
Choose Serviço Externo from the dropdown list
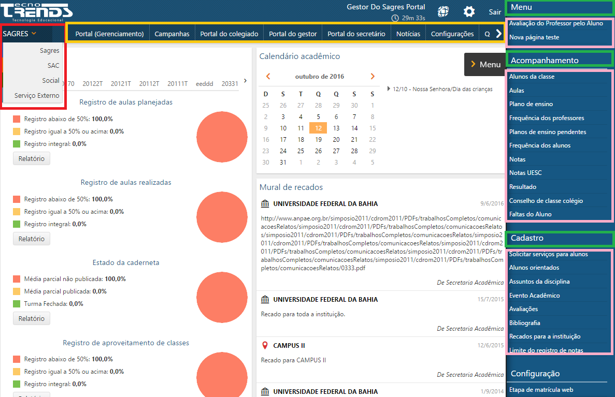[x=37, y=96]
